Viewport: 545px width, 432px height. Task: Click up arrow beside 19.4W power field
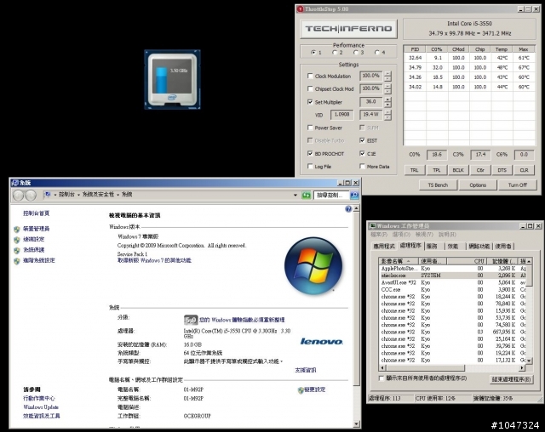387,112
